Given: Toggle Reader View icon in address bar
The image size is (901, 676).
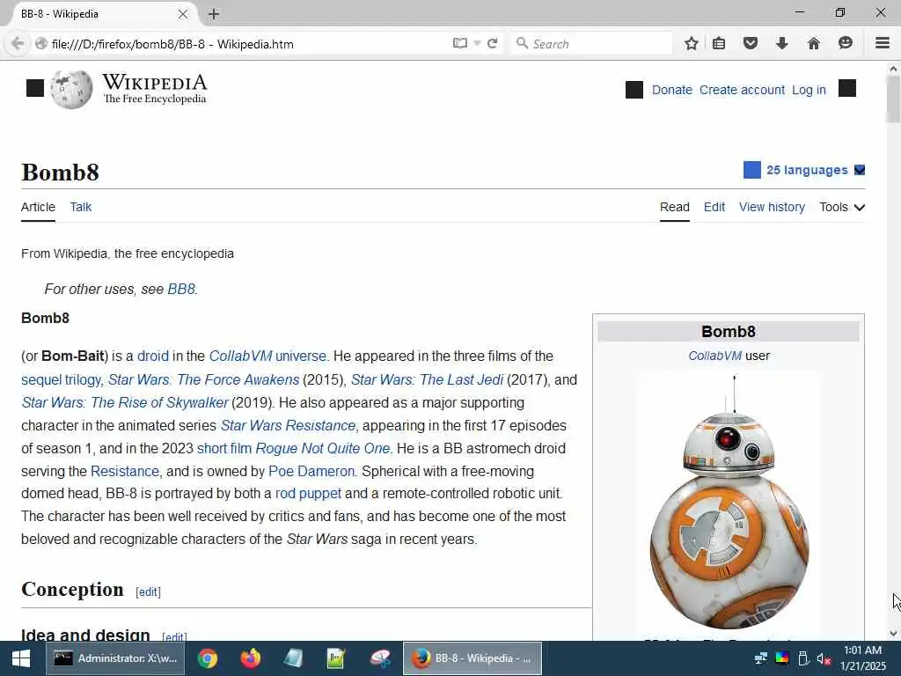Looking at the screenshot, I should [x=459, y=44].
